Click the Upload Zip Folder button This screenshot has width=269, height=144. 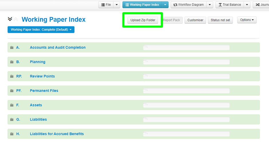tap(143, 20)
